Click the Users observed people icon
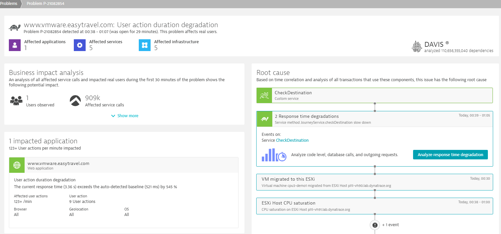Screen dimensions: 501x234 click(16, 100)
